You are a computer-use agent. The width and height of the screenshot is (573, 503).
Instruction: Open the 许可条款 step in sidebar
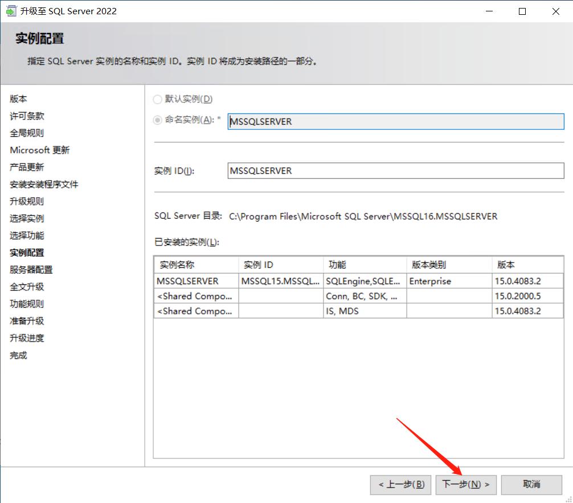point(27,116)
